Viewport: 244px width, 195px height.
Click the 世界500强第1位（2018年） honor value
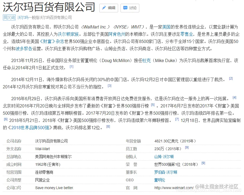(176, 164)
